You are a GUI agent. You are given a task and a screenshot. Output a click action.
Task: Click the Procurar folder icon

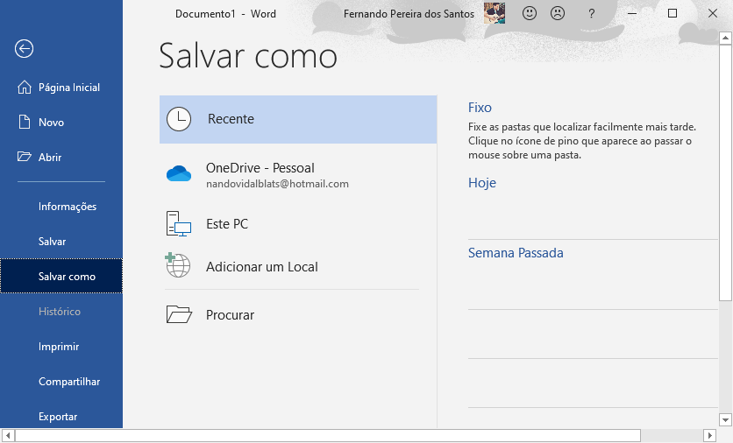(179, 314)
